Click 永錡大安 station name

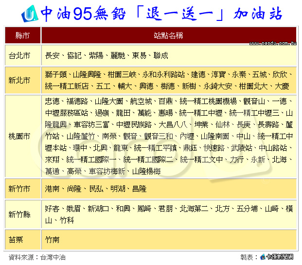[218, 86]
